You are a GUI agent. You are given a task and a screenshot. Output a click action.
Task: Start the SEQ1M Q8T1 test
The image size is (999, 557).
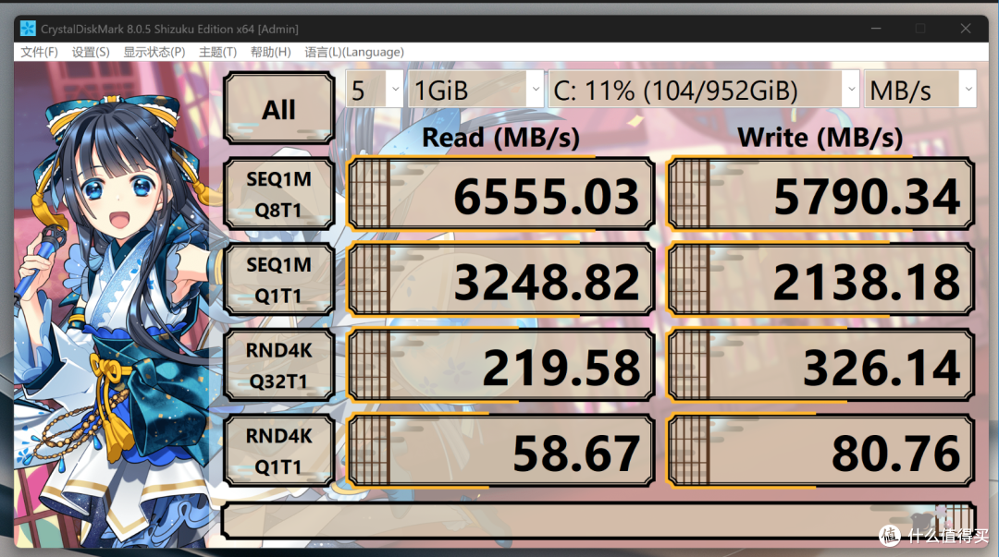pyautogui.click(x=279, y=194)
